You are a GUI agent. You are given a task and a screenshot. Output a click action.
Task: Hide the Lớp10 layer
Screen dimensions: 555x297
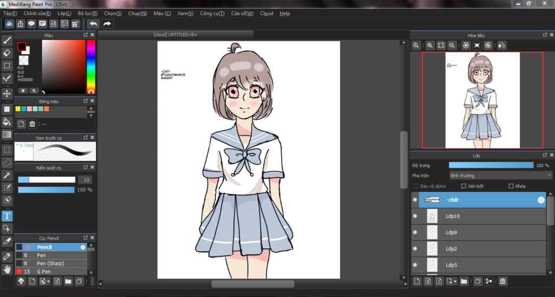[415, 216]
